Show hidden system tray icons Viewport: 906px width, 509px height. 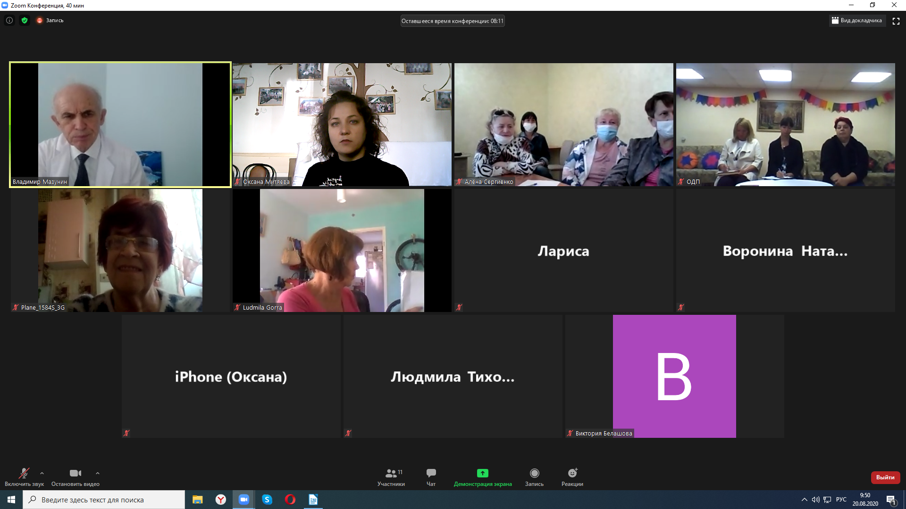pyautogui.click(x=804, y=500)
